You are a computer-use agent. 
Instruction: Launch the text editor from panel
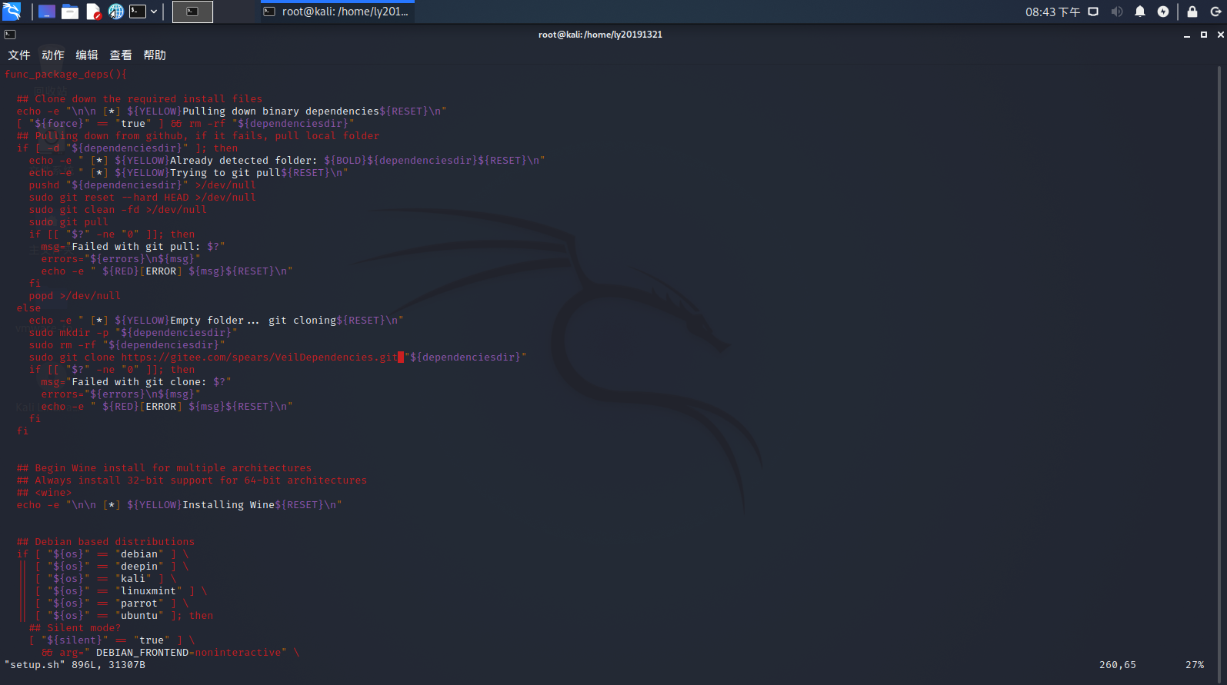pos(93,12)
